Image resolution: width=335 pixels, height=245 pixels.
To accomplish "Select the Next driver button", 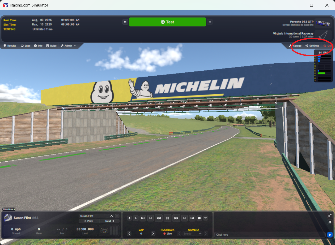I will click(x=109, y=221).
